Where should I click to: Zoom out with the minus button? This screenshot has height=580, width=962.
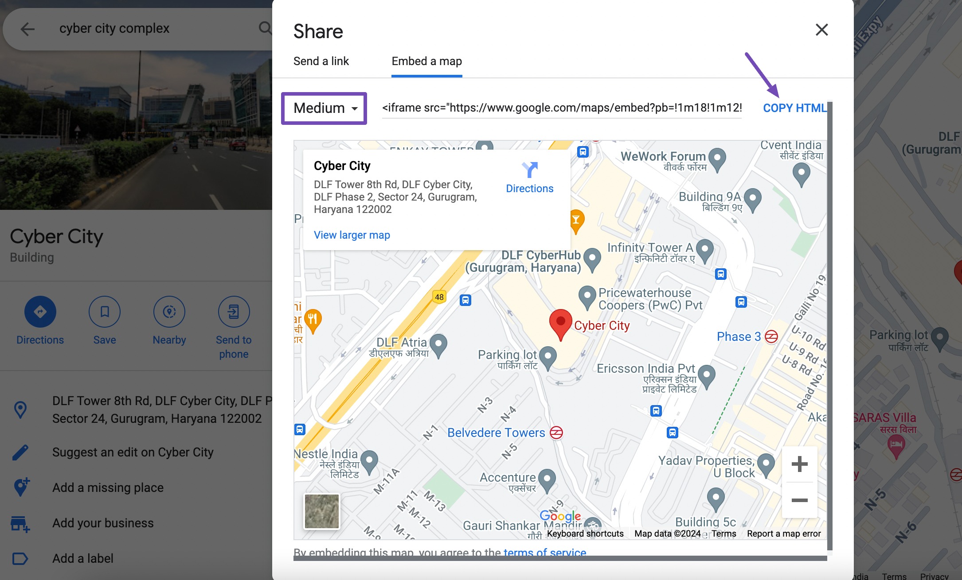[x=799, y=500]
